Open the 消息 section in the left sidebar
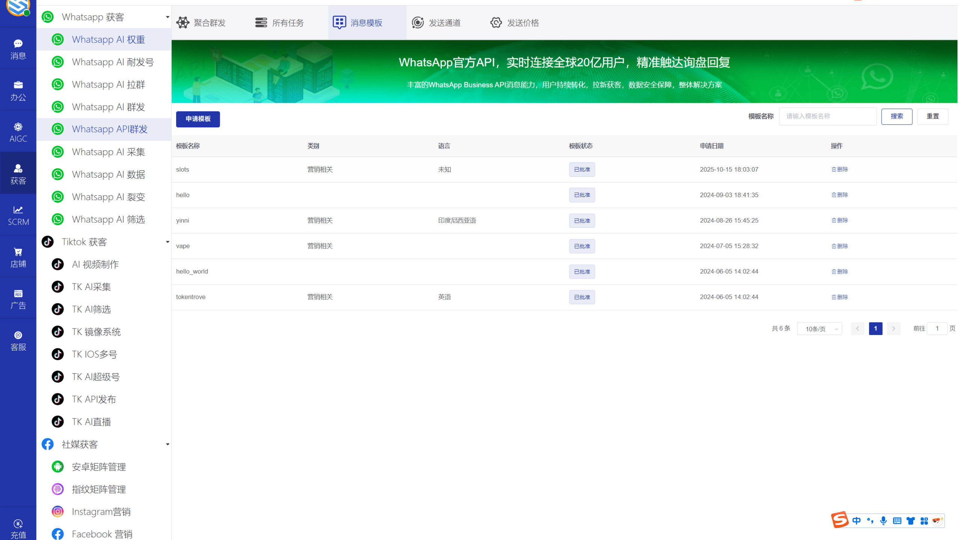The height and width of the screenshot is (540, 959). coord(18,49)
